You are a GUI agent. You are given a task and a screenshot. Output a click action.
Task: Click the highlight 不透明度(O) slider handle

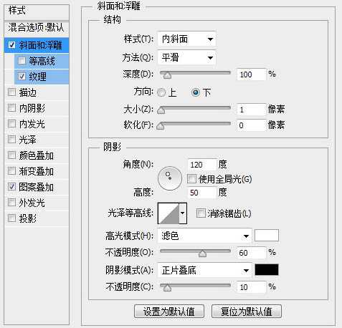click(202, 254)
